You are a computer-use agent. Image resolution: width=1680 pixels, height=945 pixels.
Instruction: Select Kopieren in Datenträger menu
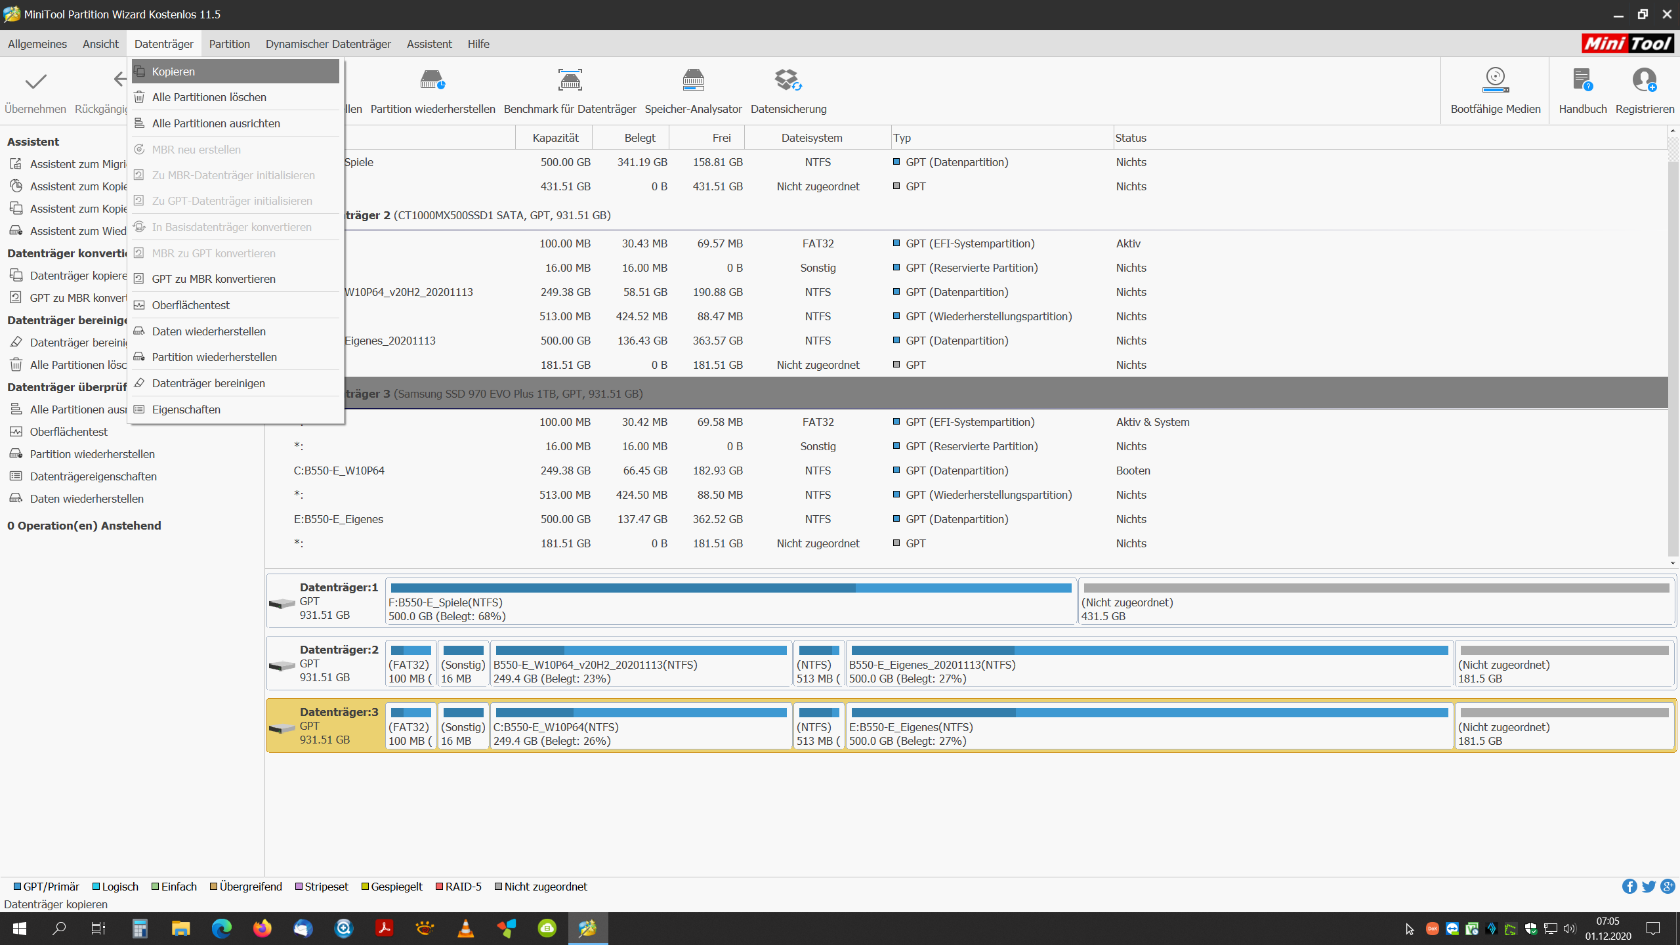[173, 72]
